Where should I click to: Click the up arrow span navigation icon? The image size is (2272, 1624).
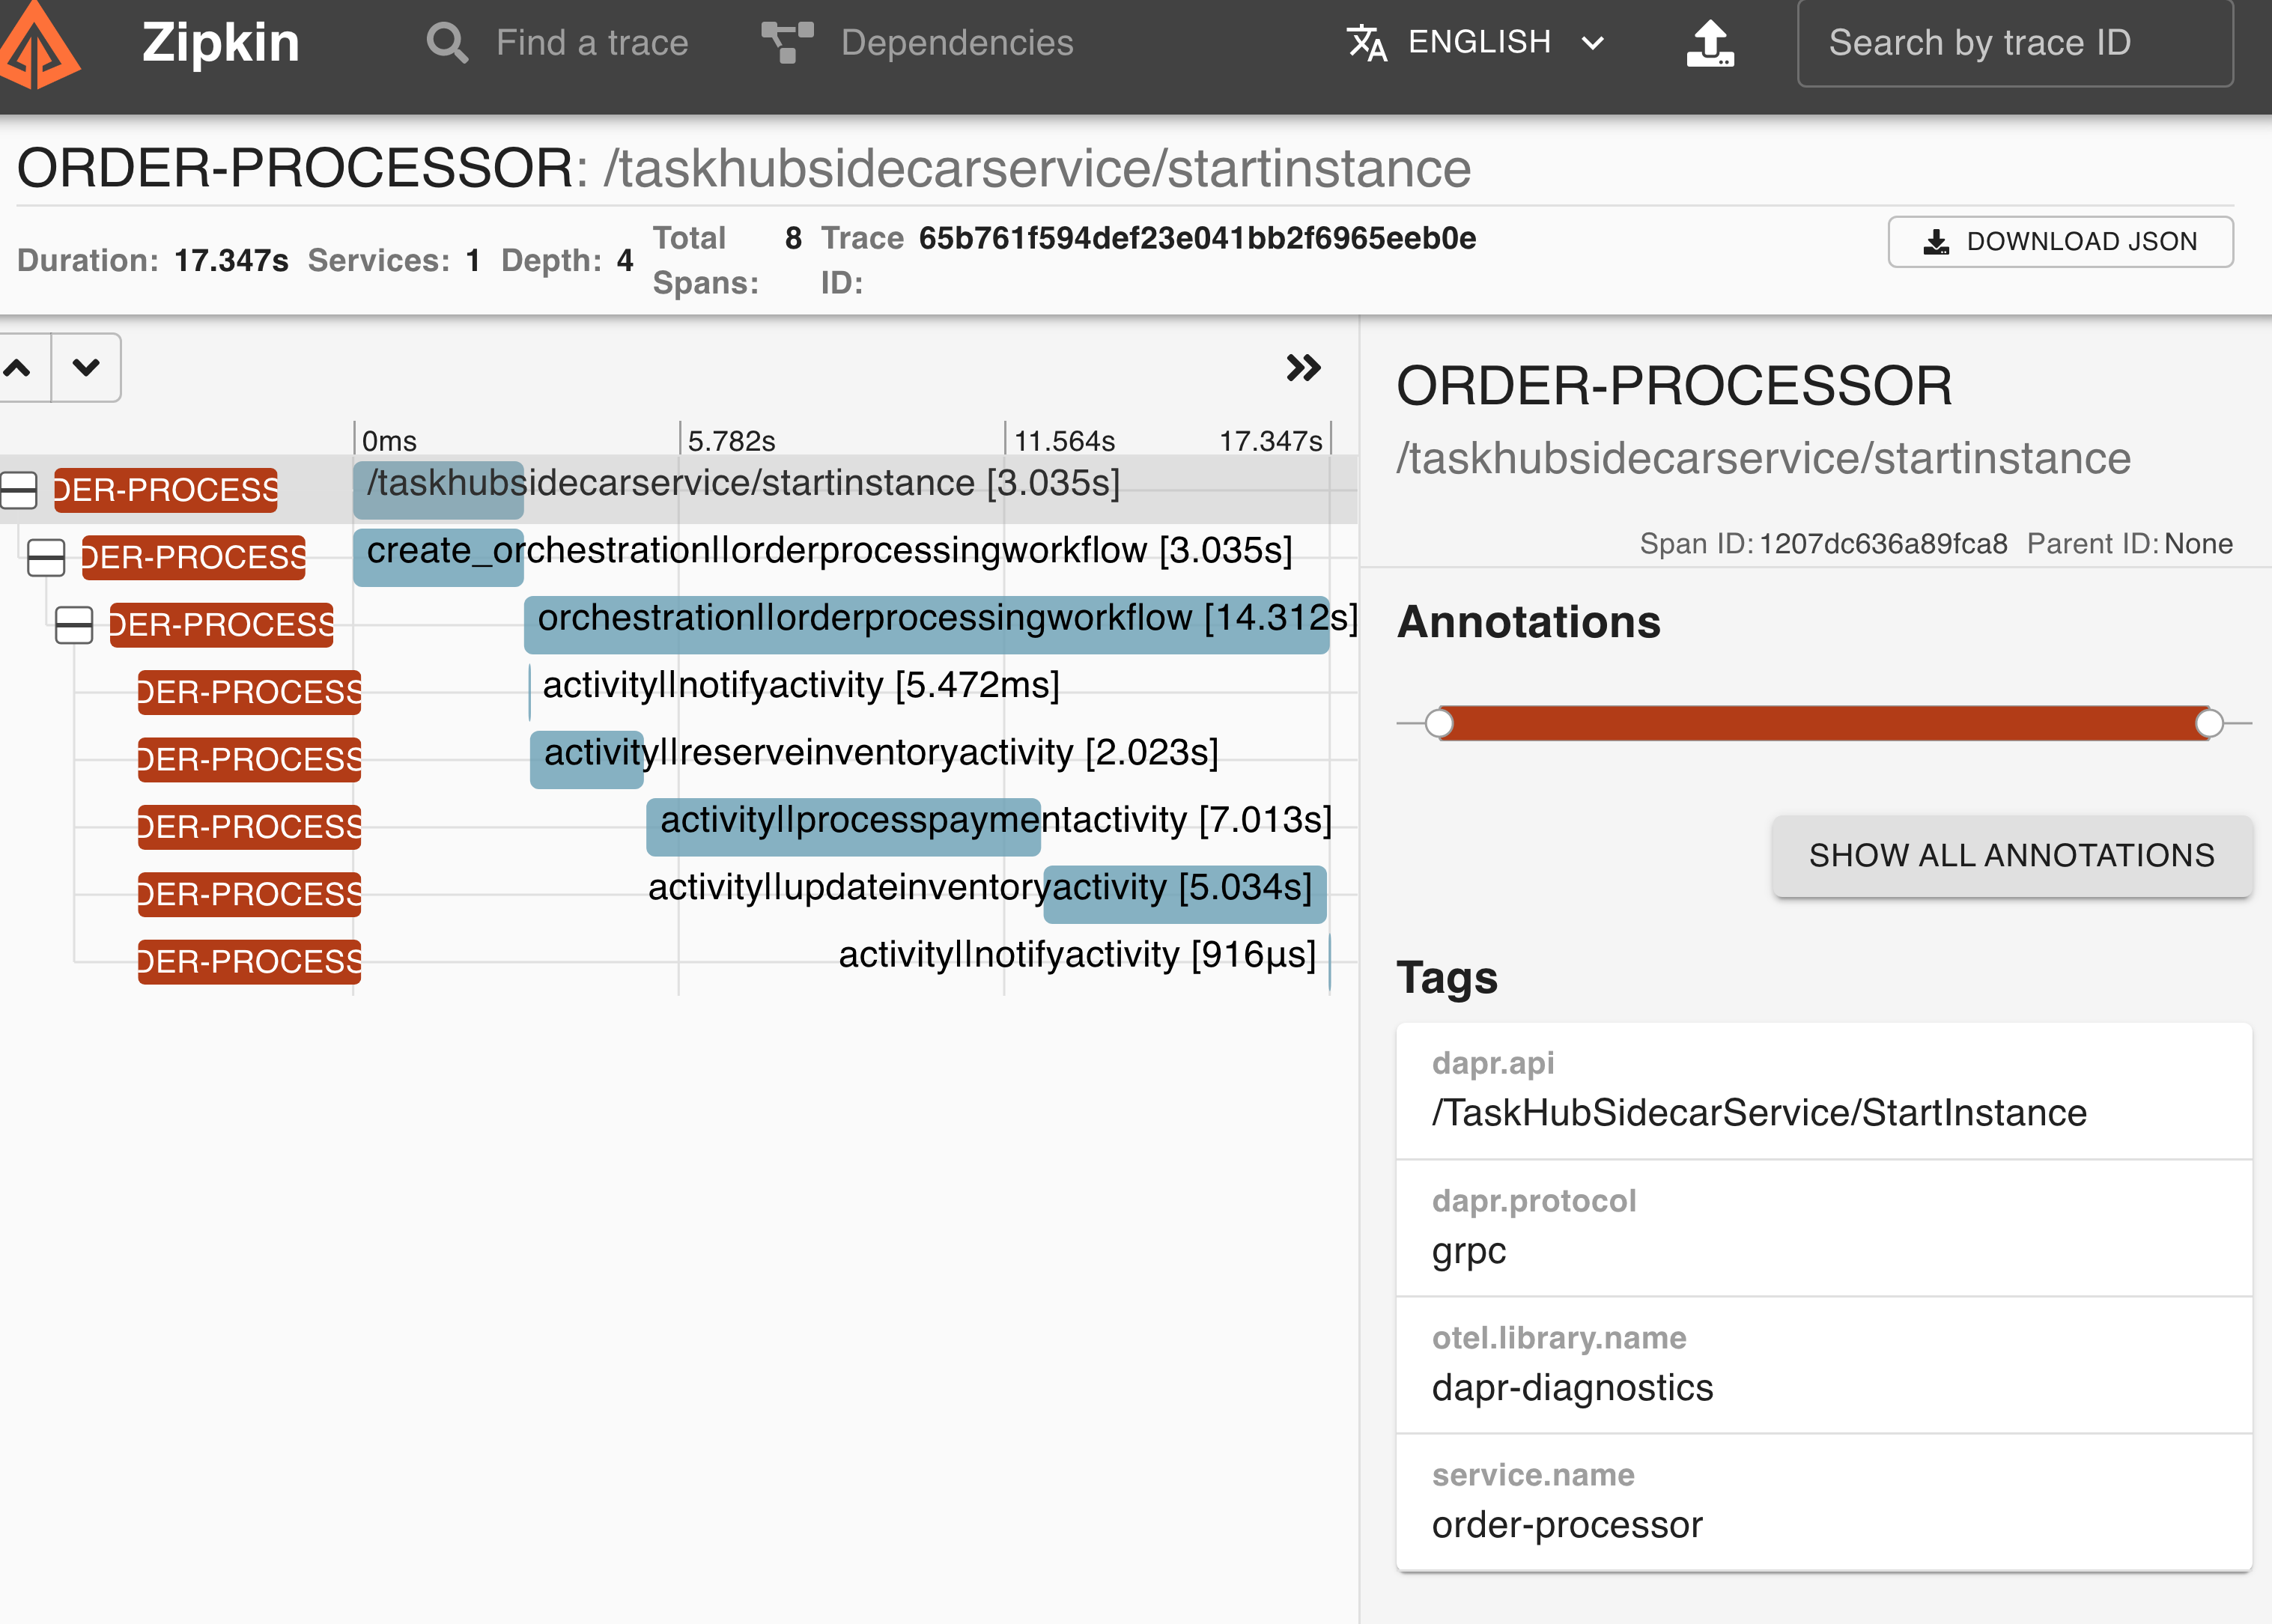click(x=18, y=368)
